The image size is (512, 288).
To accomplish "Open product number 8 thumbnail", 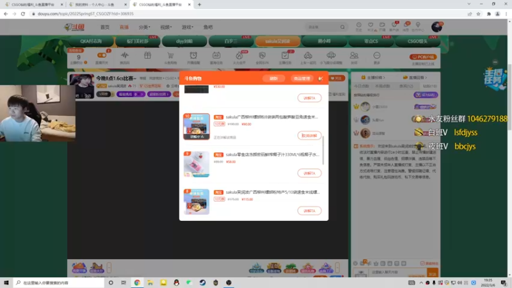I will click(x=196, y=202).
